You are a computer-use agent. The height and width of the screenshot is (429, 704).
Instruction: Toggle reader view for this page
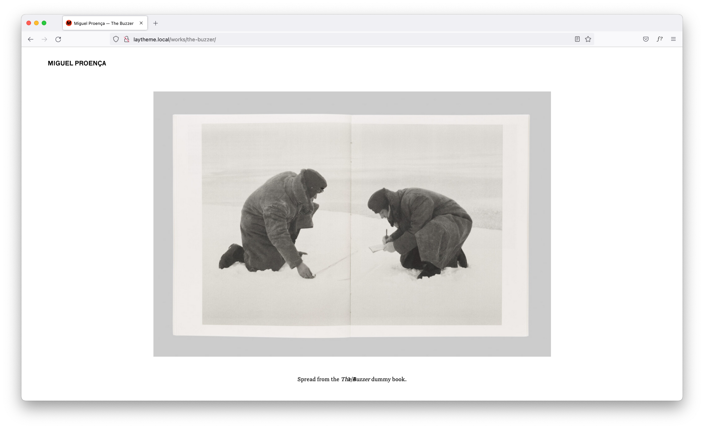coord(577,39)
